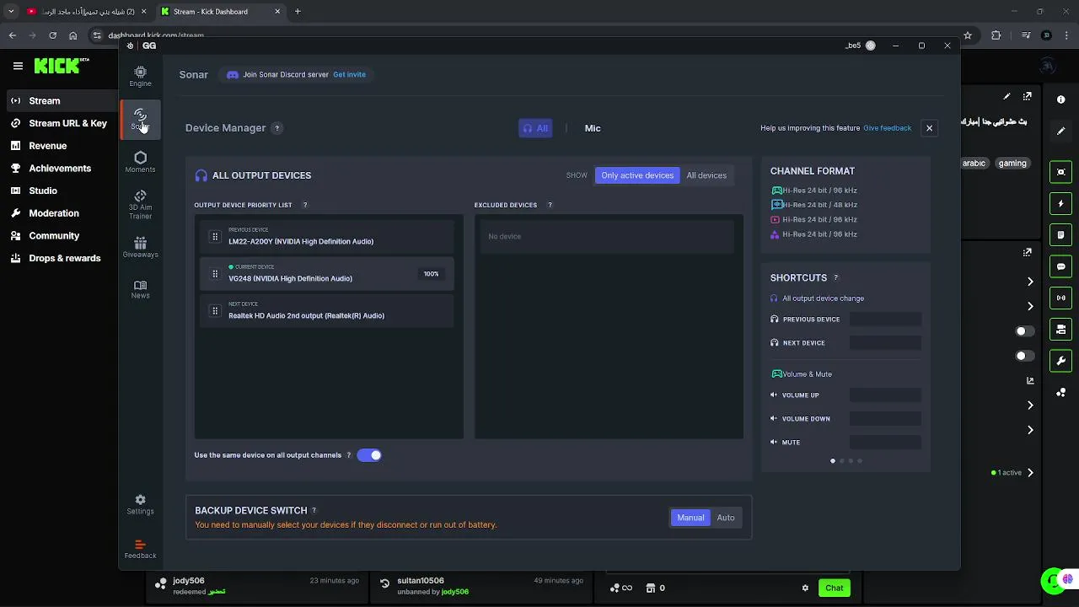Viewport: 1079px width, 607px height.
Task: Switch to the Kick Dashboard browser tab
Action: 221,12
